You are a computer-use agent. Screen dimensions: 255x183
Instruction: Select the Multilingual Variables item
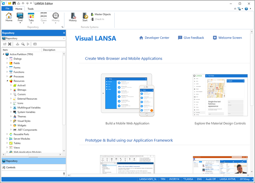point(29,108)
